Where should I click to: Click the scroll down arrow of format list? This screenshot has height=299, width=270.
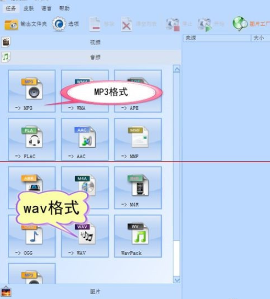pyautogui.click(x=176, y=280)
